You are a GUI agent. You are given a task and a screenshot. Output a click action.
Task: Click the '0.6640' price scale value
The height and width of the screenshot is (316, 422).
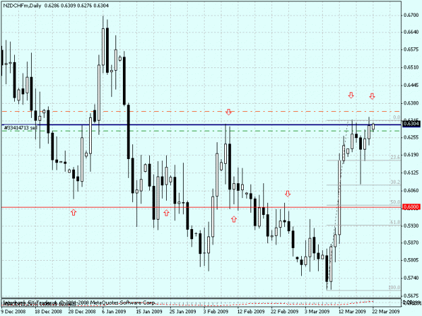(x=411, y=32)
